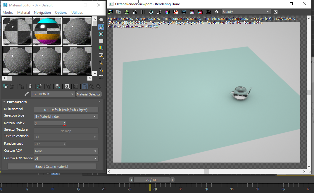Click the Export Octane material button
This screenshot has height=193, width=314.
click(x=52, y=167)
